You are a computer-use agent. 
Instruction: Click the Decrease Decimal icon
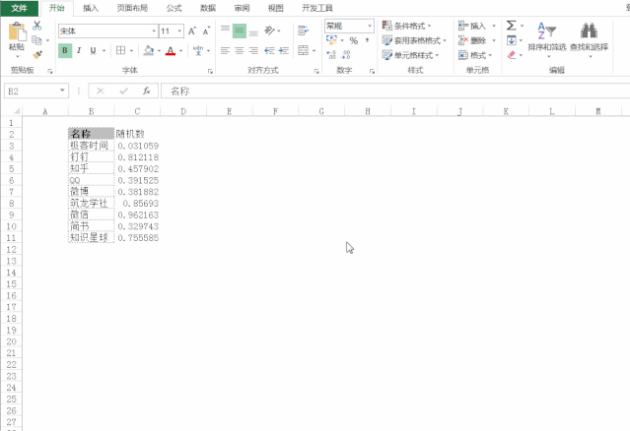pyautogui.click(x=346, y=54)
